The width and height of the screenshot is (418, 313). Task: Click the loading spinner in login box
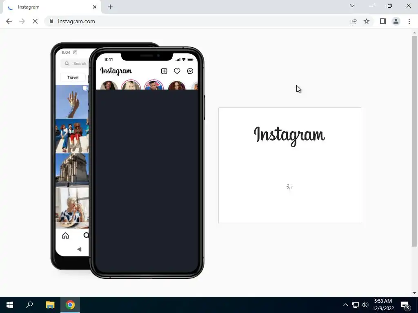pos(289,187)
